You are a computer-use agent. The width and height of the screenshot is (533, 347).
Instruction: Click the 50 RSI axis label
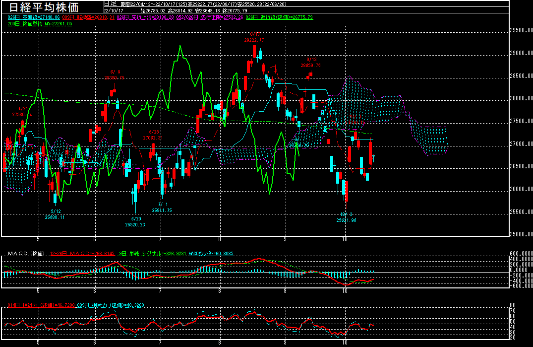point(513,322)
